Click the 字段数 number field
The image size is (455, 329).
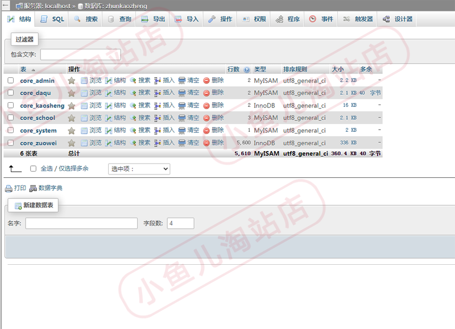180,223
